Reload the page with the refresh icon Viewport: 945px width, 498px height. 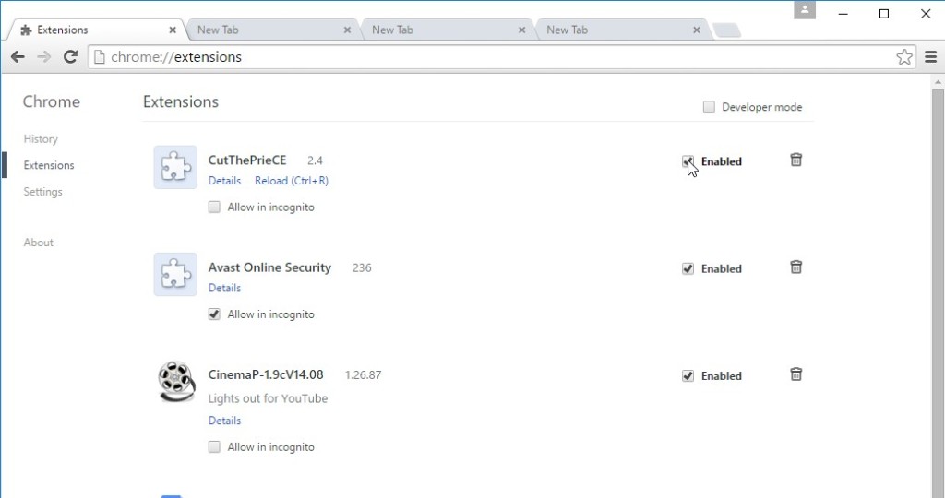tap(70, 56)
